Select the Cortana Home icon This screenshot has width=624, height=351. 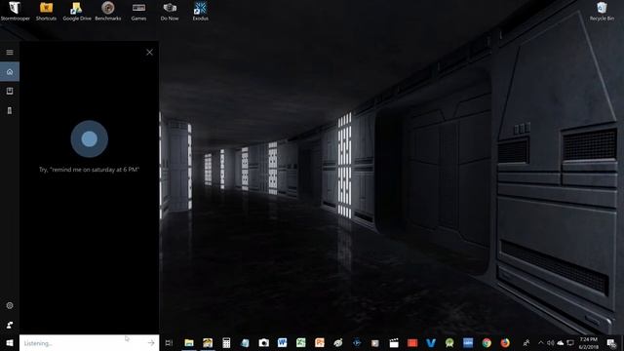coord(10,71)
